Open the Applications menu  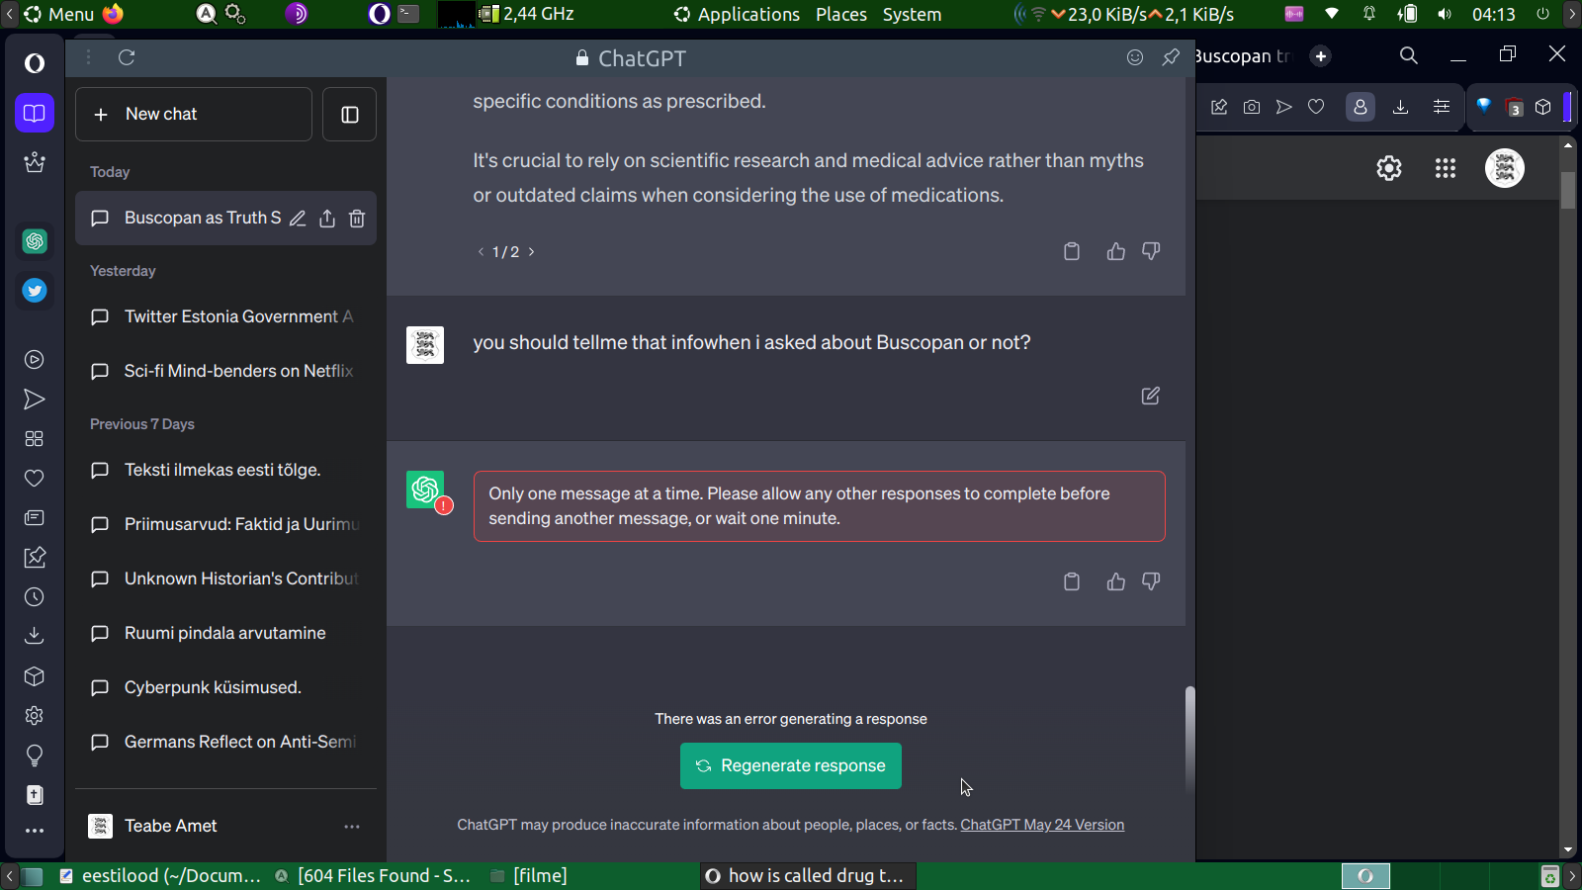(738, 14)
